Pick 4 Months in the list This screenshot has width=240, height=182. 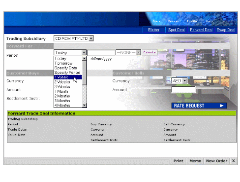(68, 105)
